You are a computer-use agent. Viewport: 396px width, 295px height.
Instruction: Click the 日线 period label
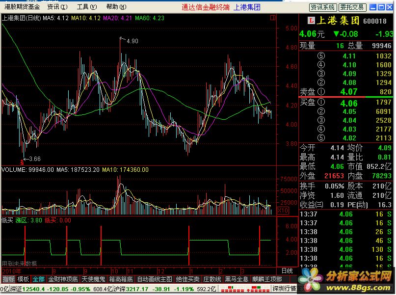[x=287, y=271]
